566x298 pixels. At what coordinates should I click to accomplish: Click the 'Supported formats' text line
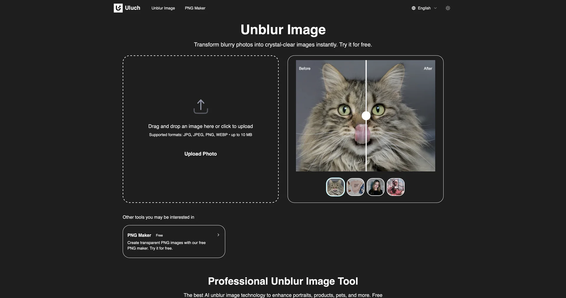point(200,135)
